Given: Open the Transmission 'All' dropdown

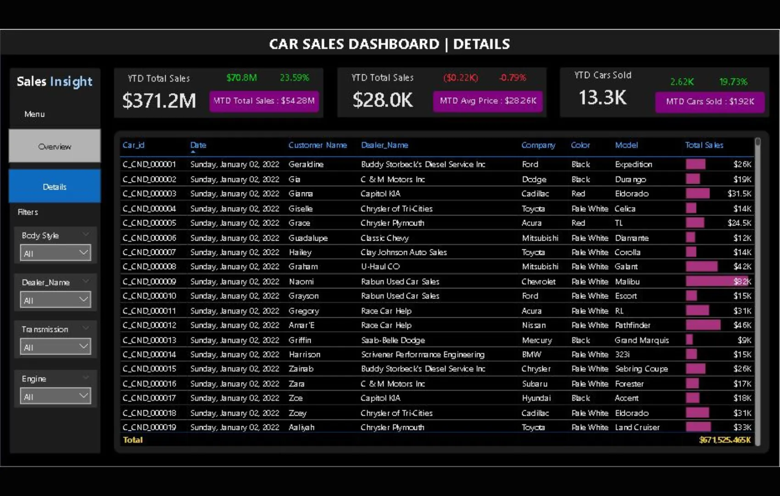Looking at the screenshot, I should click(x=55, y=347).
